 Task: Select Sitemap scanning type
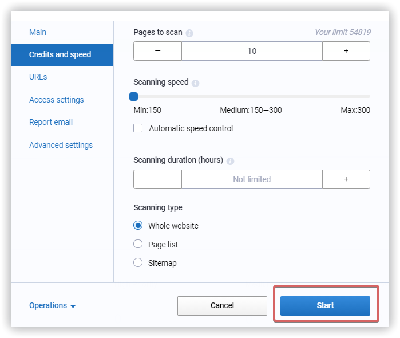coord(138,262)
